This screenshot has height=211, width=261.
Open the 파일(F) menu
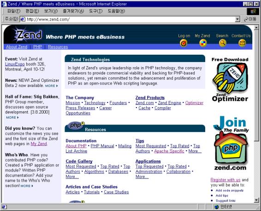14,11
